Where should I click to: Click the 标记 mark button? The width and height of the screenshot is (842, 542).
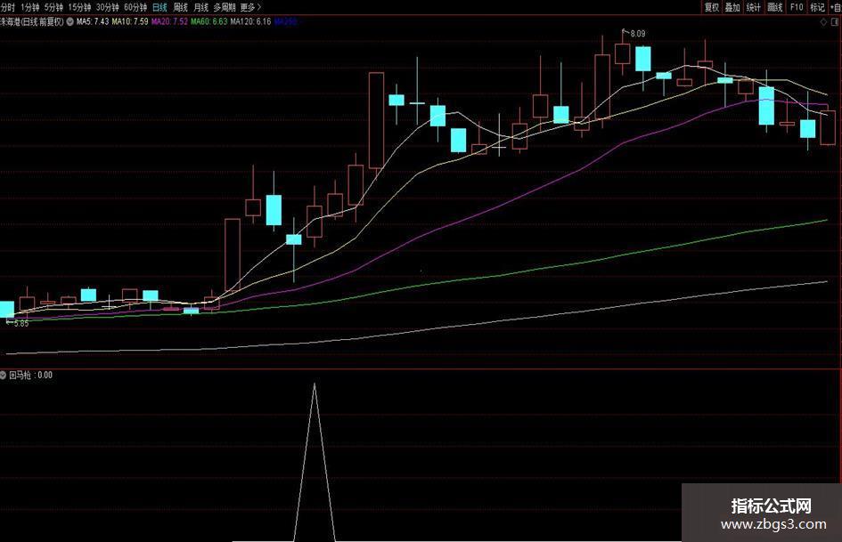(817, 7)
